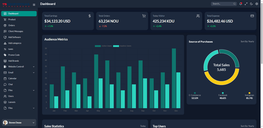Click the Total Expense card icon
263x128 pixels.
click(252, 16)
